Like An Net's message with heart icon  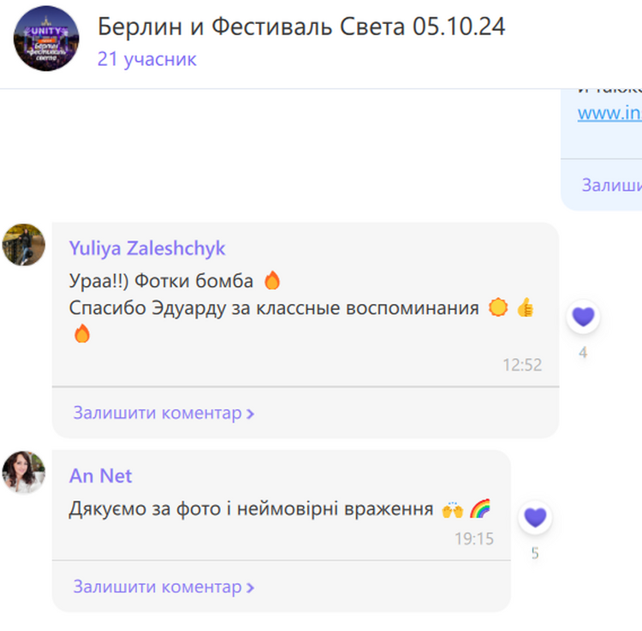click(535, 517)
